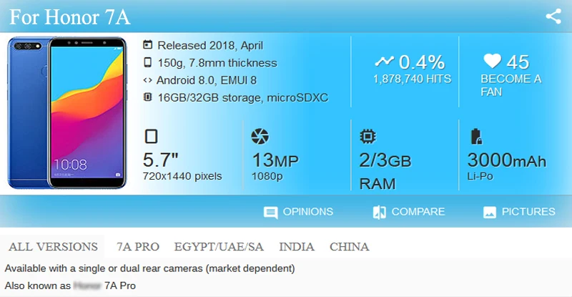572x297 pixels.
Task: Click 'Released 2018, April' text
Action: (210, 45)
